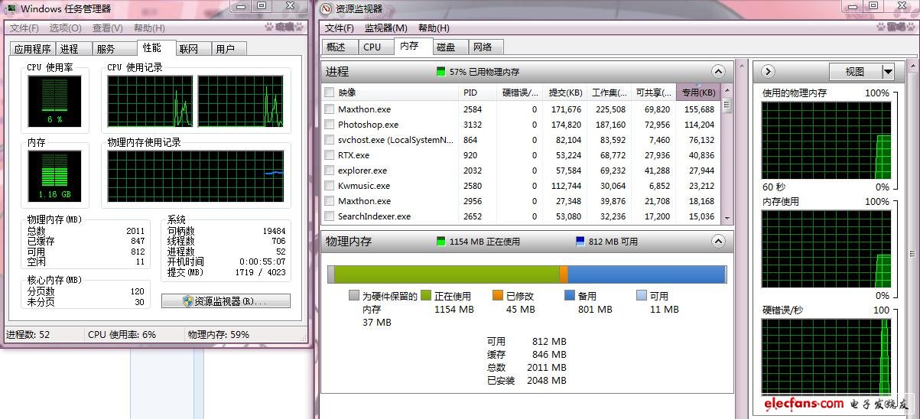Click the 资源监视器(R)... button
Screen dimensions: 920x419
click(x=226, y=301)
